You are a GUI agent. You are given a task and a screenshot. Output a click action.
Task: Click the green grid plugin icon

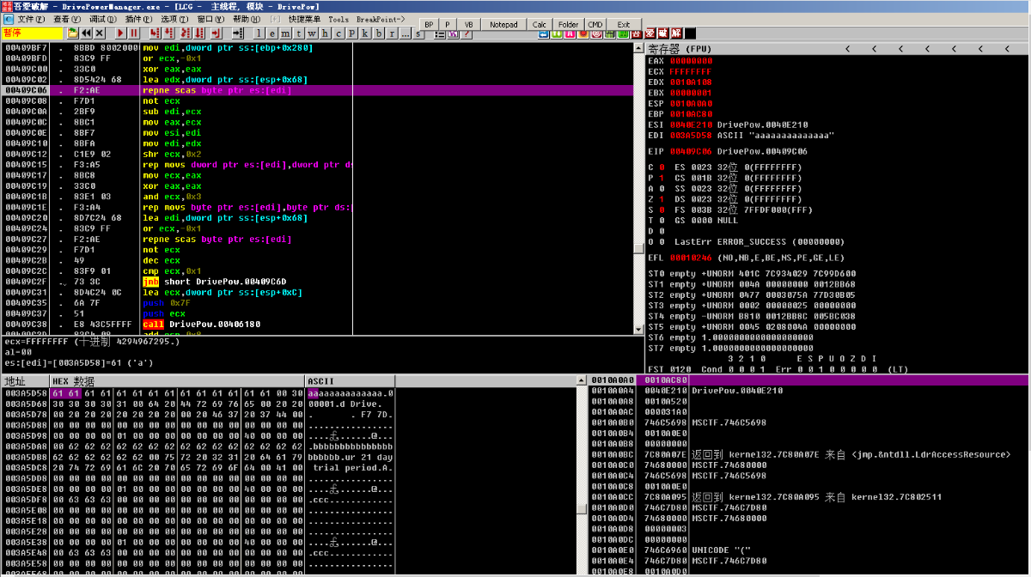pos(623,34)
